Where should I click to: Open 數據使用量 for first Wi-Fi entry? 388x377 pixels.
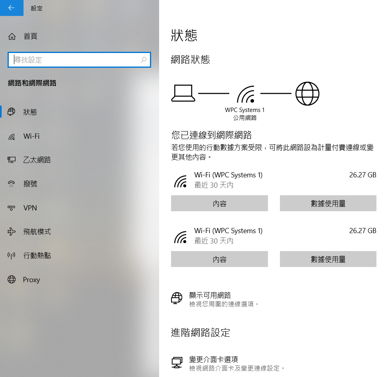click(328, 204)
